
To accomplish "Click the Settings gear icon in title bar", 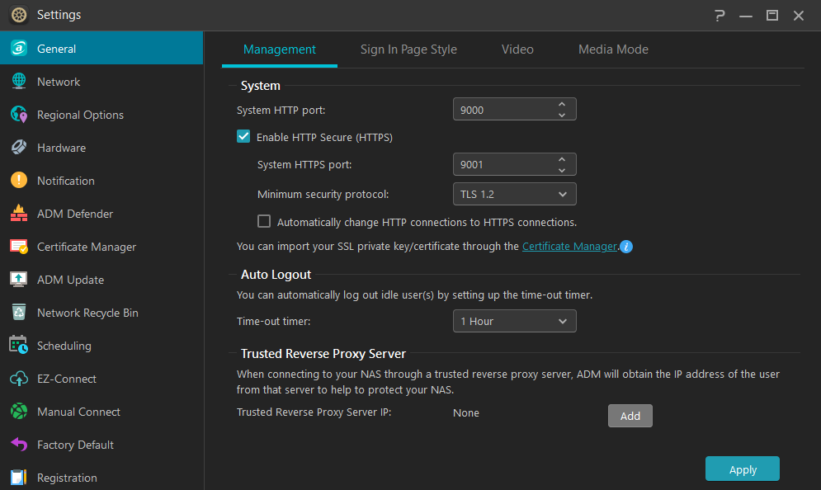I will coord(19,15).
